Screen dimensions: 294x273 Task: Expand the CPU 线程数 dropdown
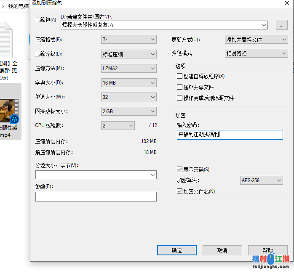click(x=118, y=125)
